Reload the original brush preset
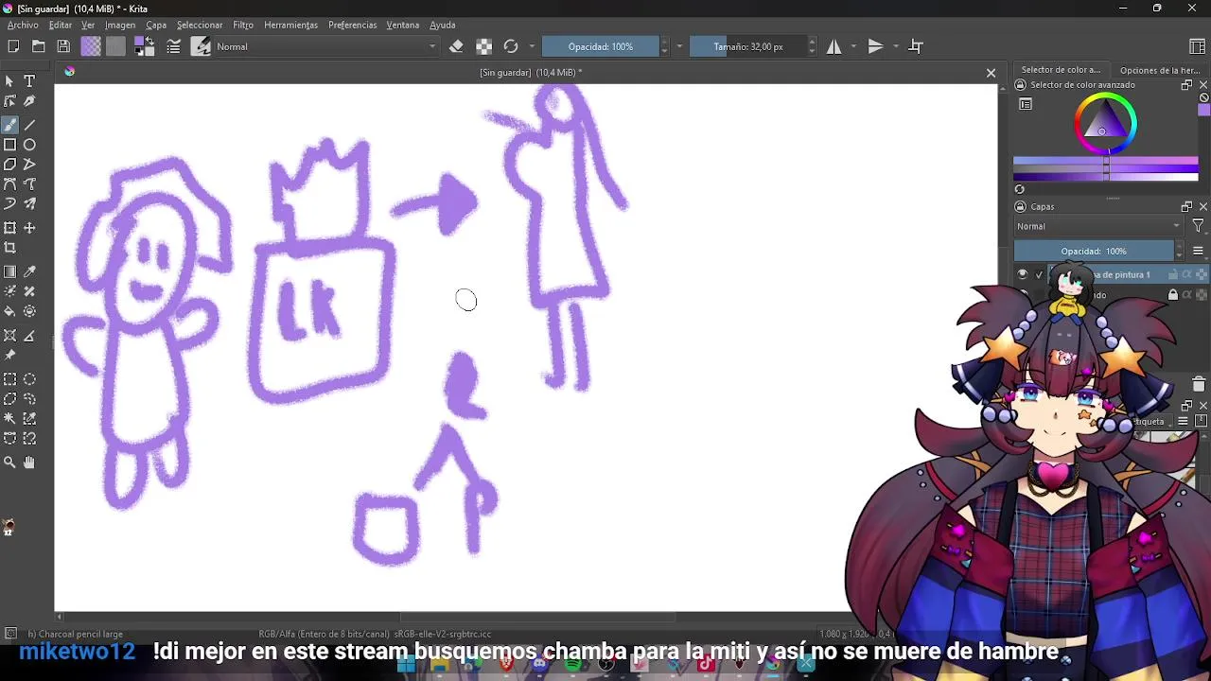This screenshot has height=681, width=1211. [511, 46]
